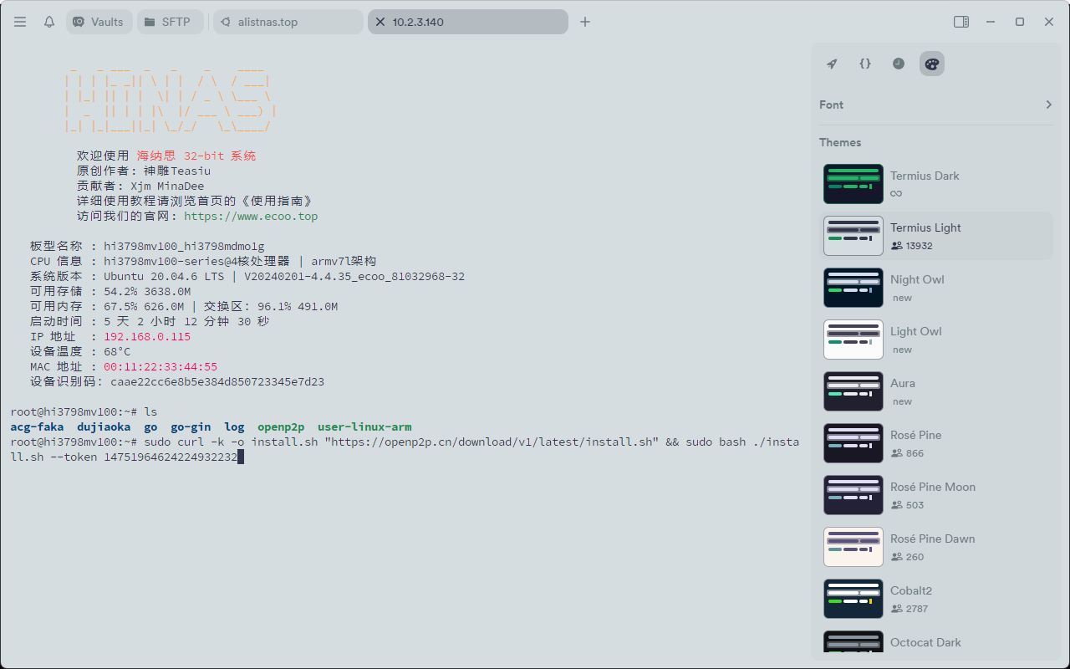Open the notifications bell icon

point(49,22)
